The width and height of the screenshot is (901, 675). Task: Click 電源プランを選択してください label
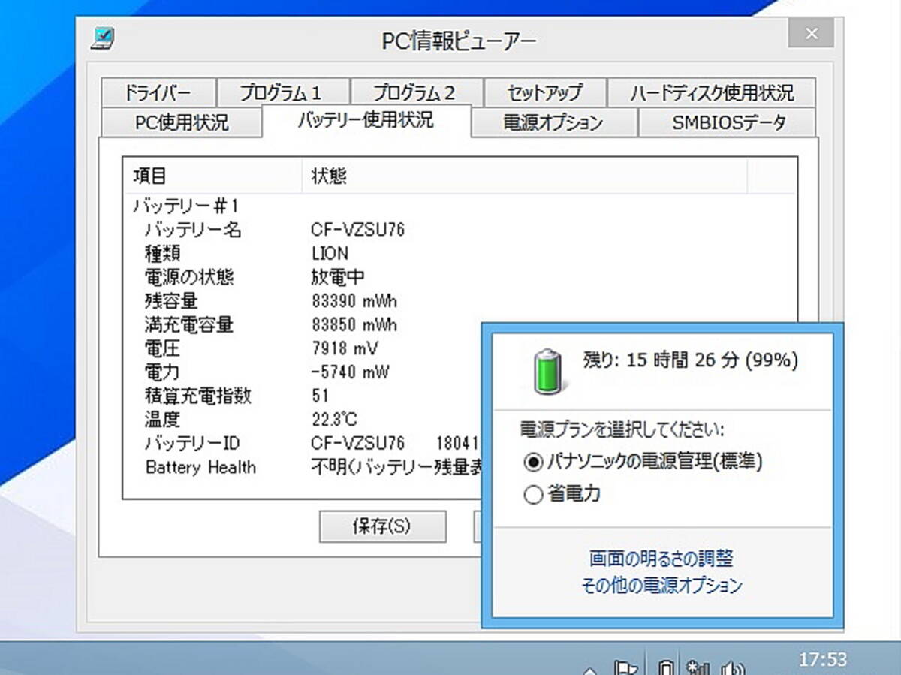click(x=622, y=430)
